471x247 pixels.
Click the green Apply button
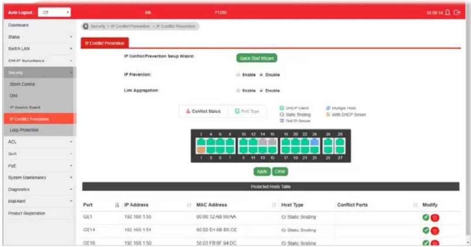pyautogui.click(x=261, y=172)
